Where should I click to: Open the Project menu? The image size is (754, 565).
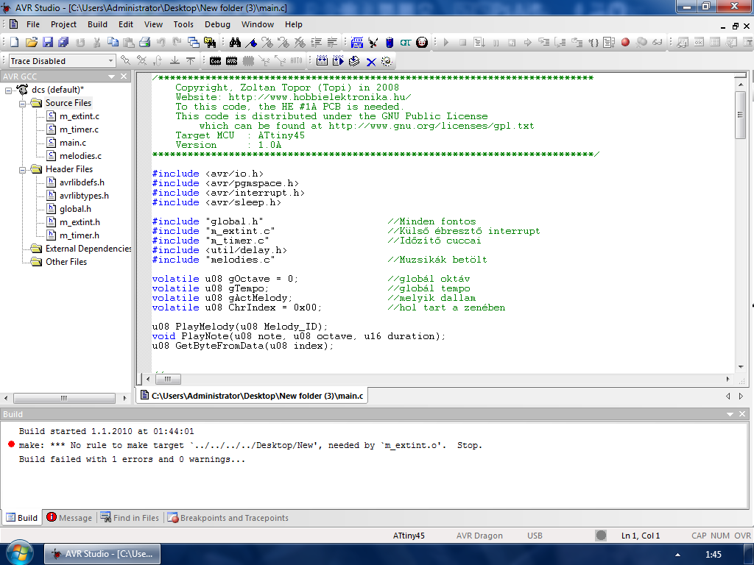[63, 24]
